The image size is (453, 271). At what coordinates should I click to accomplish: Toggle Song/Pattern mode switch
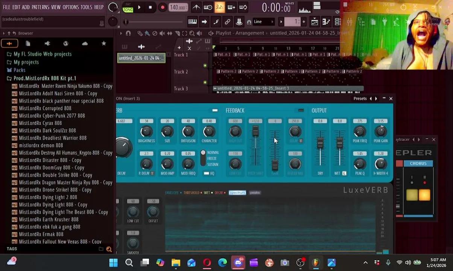[x=128, y=8]
